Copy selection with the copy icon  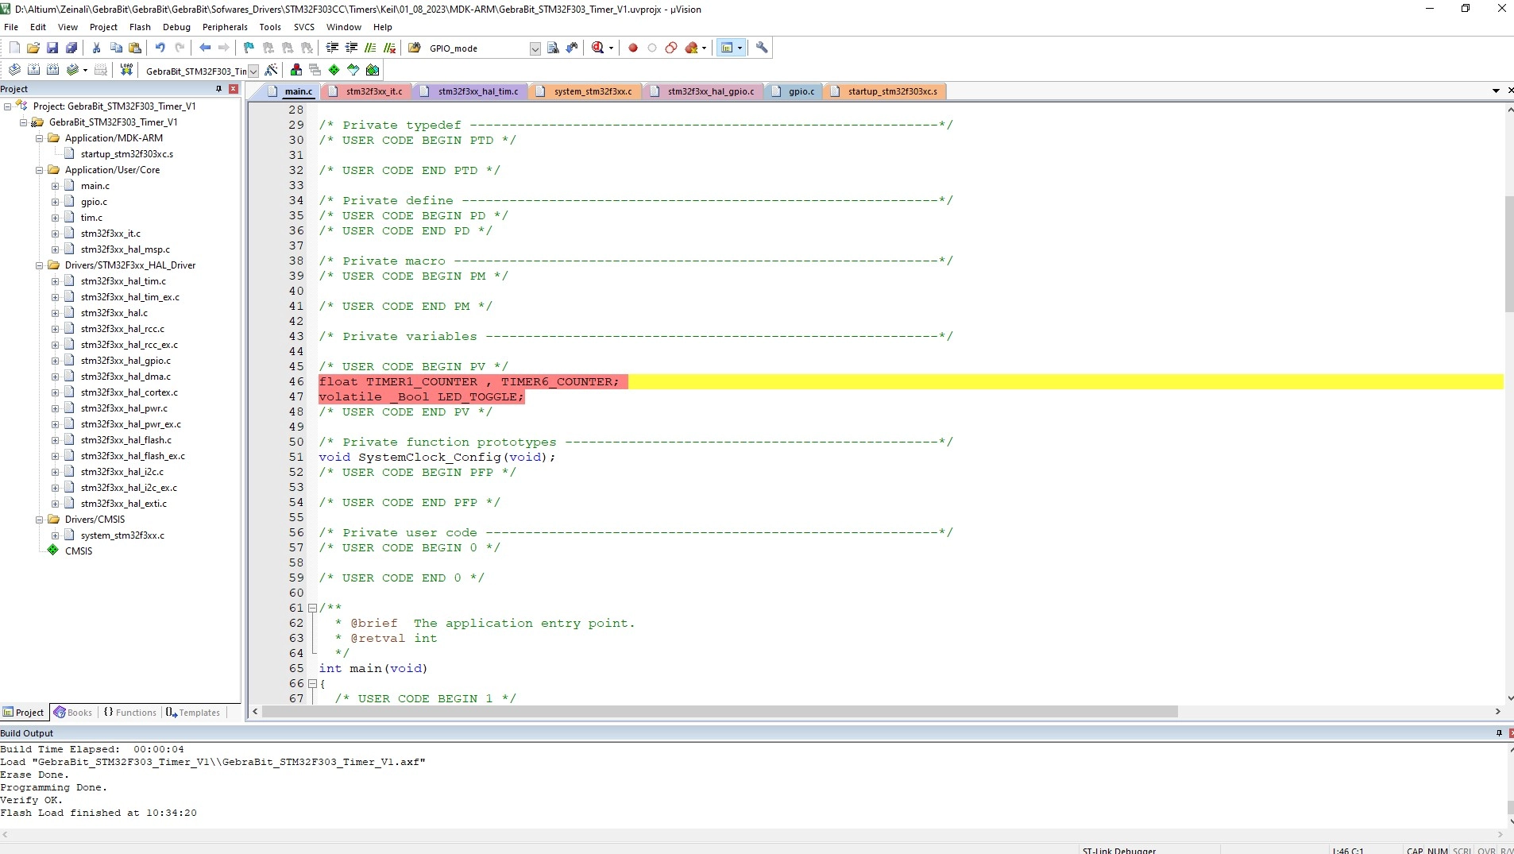[x=116, y=48]
